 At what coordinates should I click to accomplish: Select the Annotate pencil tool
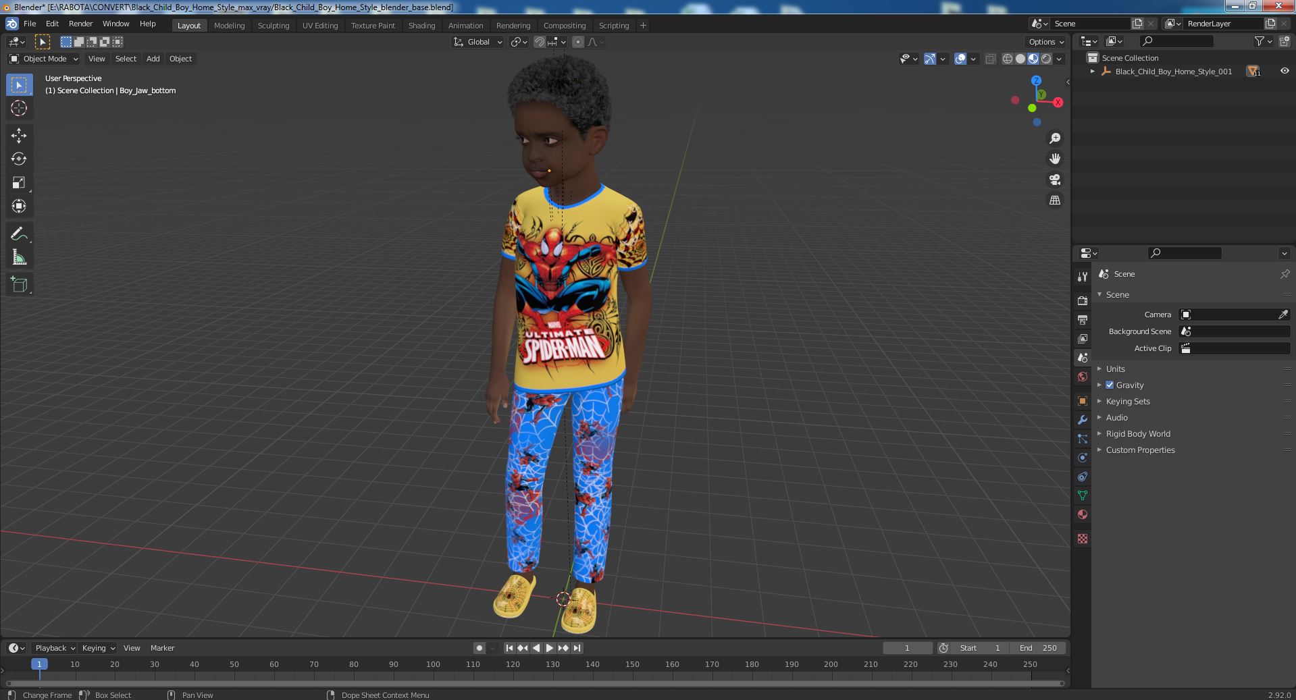19,234
